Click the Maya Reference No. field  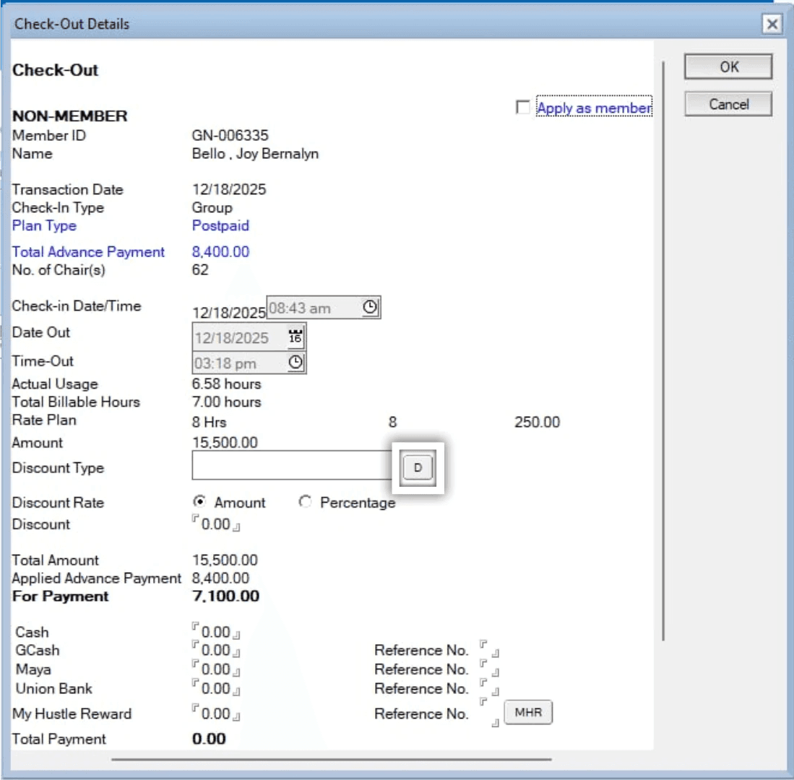click(x=490, y=668)
